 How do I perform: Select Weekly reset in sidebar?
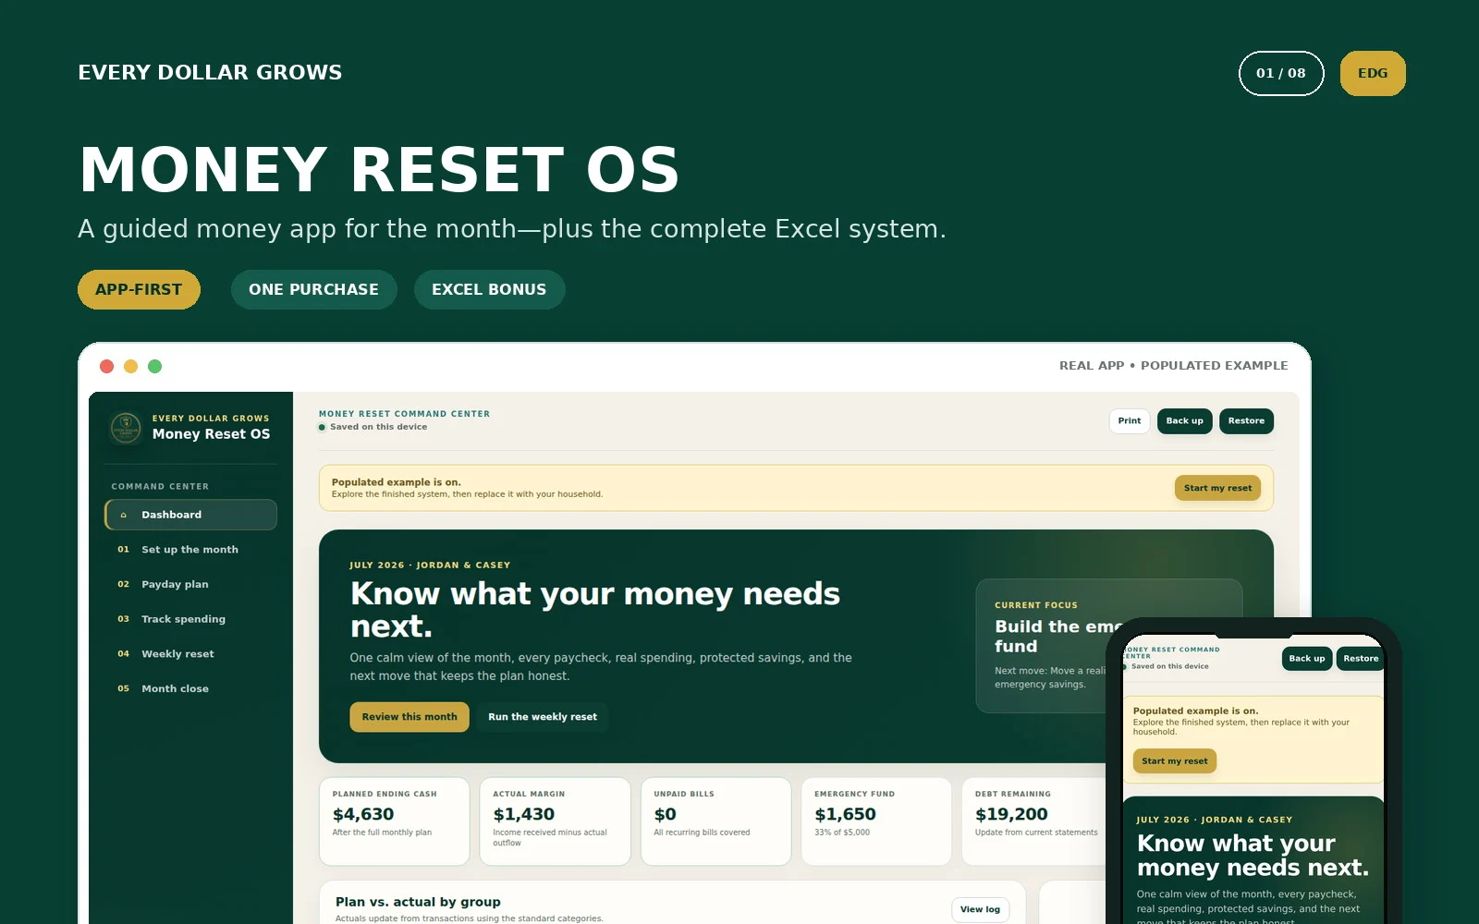[x=190, y=654]
